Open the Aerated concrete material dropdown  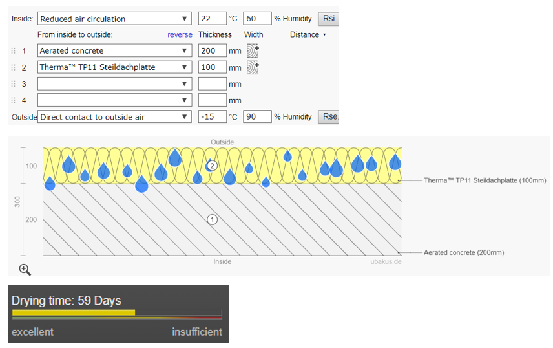coord(115,50)
